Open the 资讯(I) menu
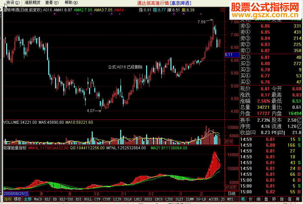The image size is (303, 204). [x=13, y=3]
